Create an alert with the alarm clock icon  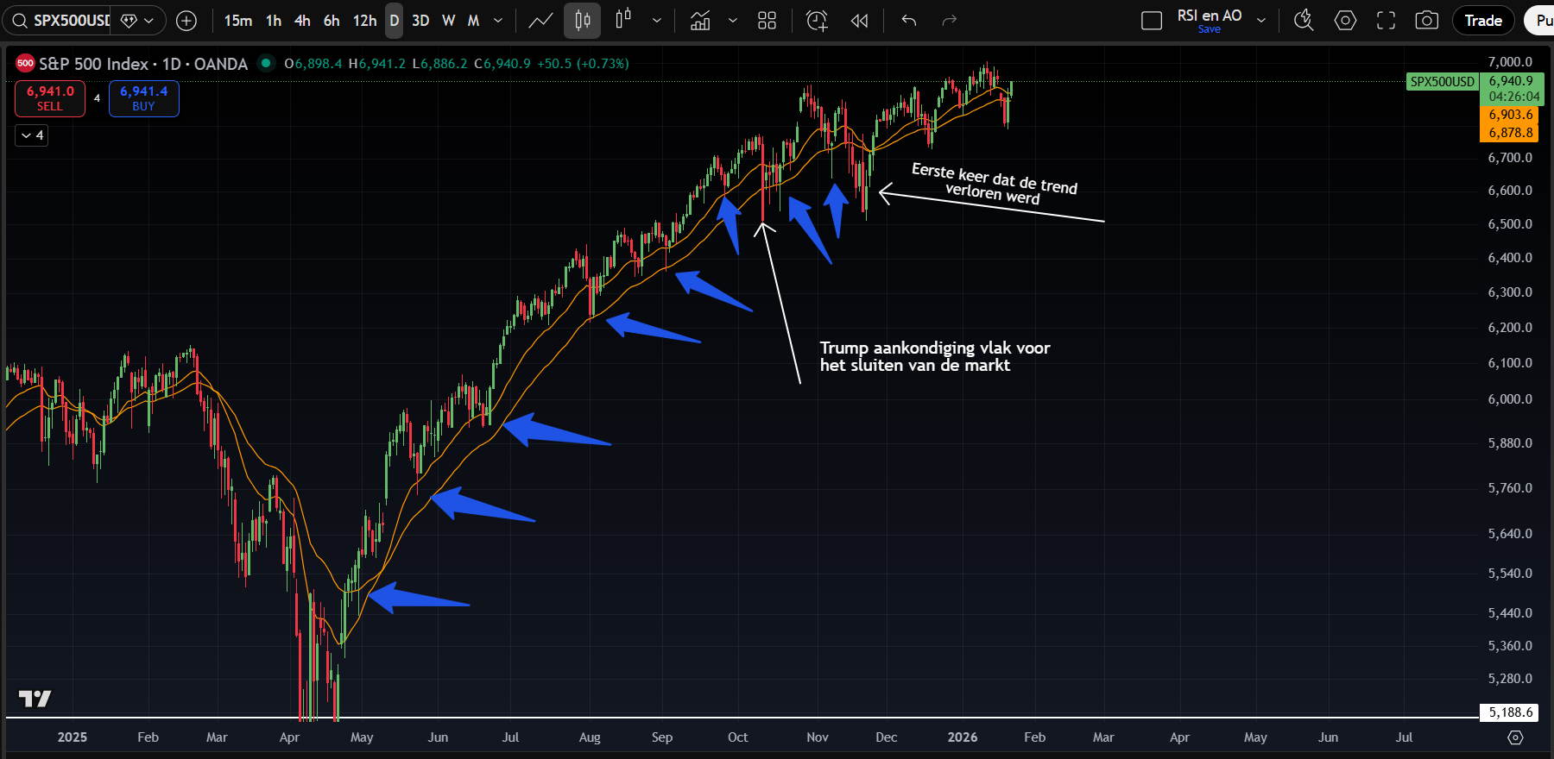(x=817, y=21)
